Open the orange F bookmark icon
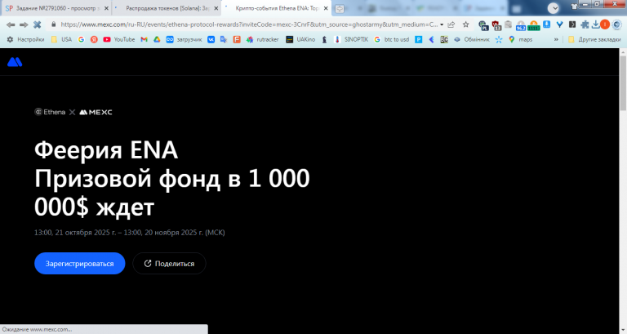Screen dimensions: 627x334 tap(237, 39)
